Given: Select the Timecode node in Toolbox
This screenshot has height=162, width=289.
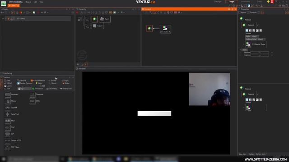Looking at the screenshot, I should 37,94.
